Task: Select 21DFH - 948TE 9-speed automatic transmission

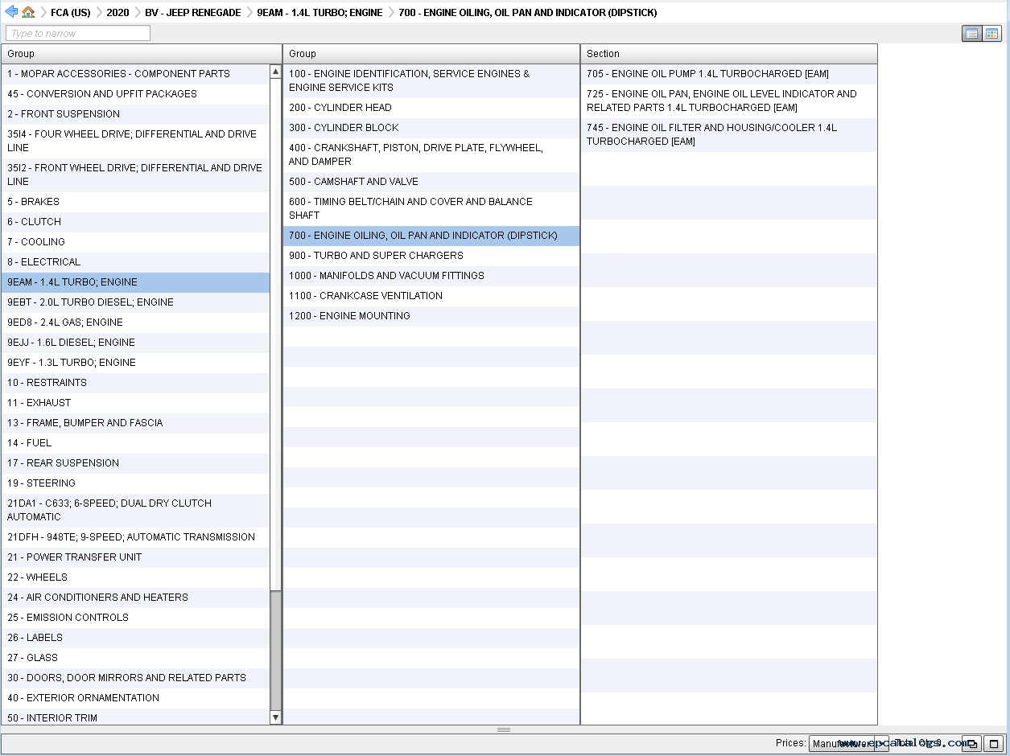Action: point(135,537)
